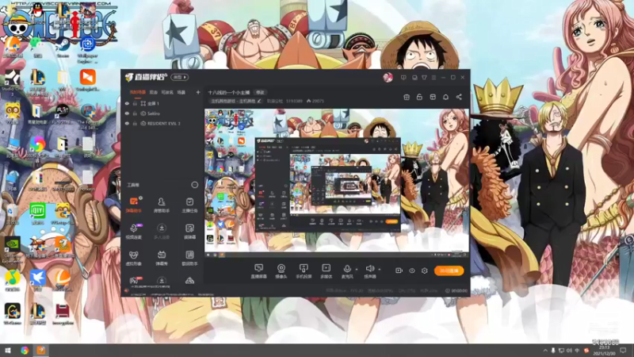Show hidden system tray icons chevron

click(545, 351)
